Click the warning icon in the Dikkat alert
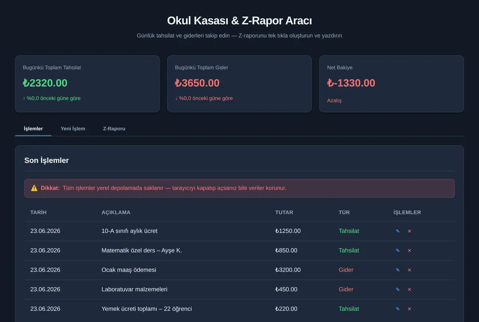Screen dimensions: 479x322 click(x=34, y=188)
